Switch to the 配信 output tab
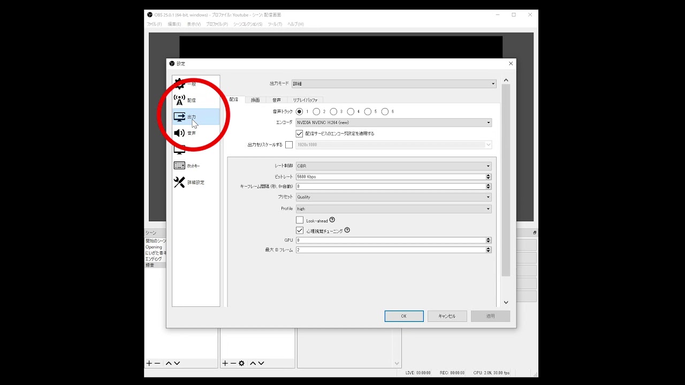Viewport: 685px width, 385px height. tap(234, 99)
